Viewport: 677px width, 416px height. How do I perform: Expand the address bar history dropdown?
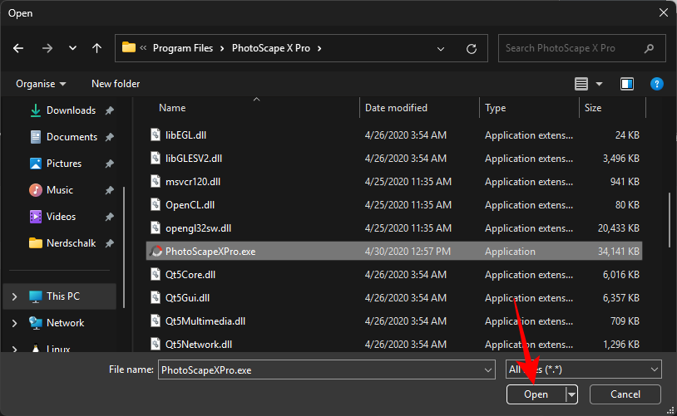coord(441,49)
